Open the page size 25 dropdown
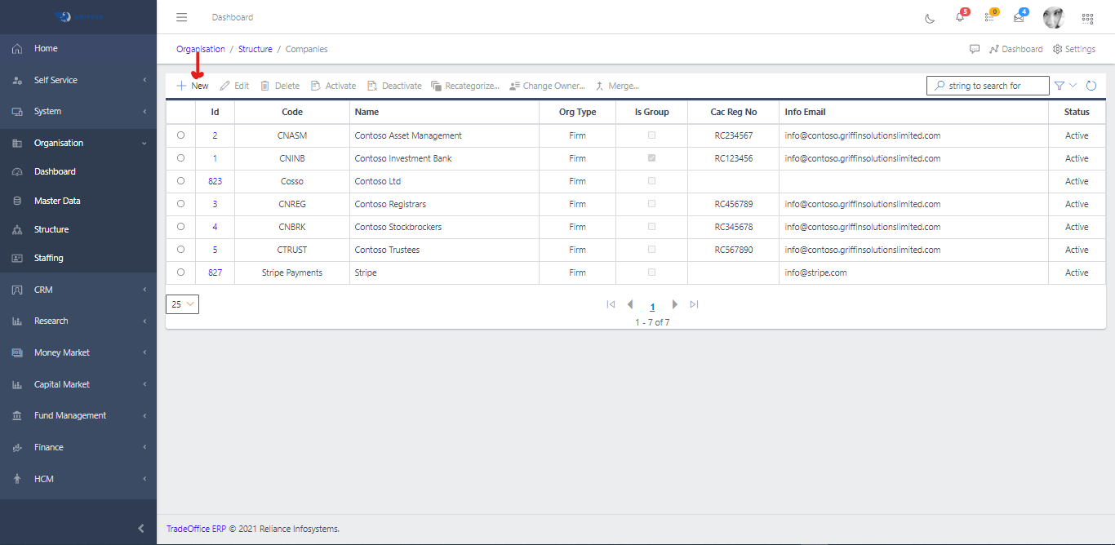 [x=182, y=304]
